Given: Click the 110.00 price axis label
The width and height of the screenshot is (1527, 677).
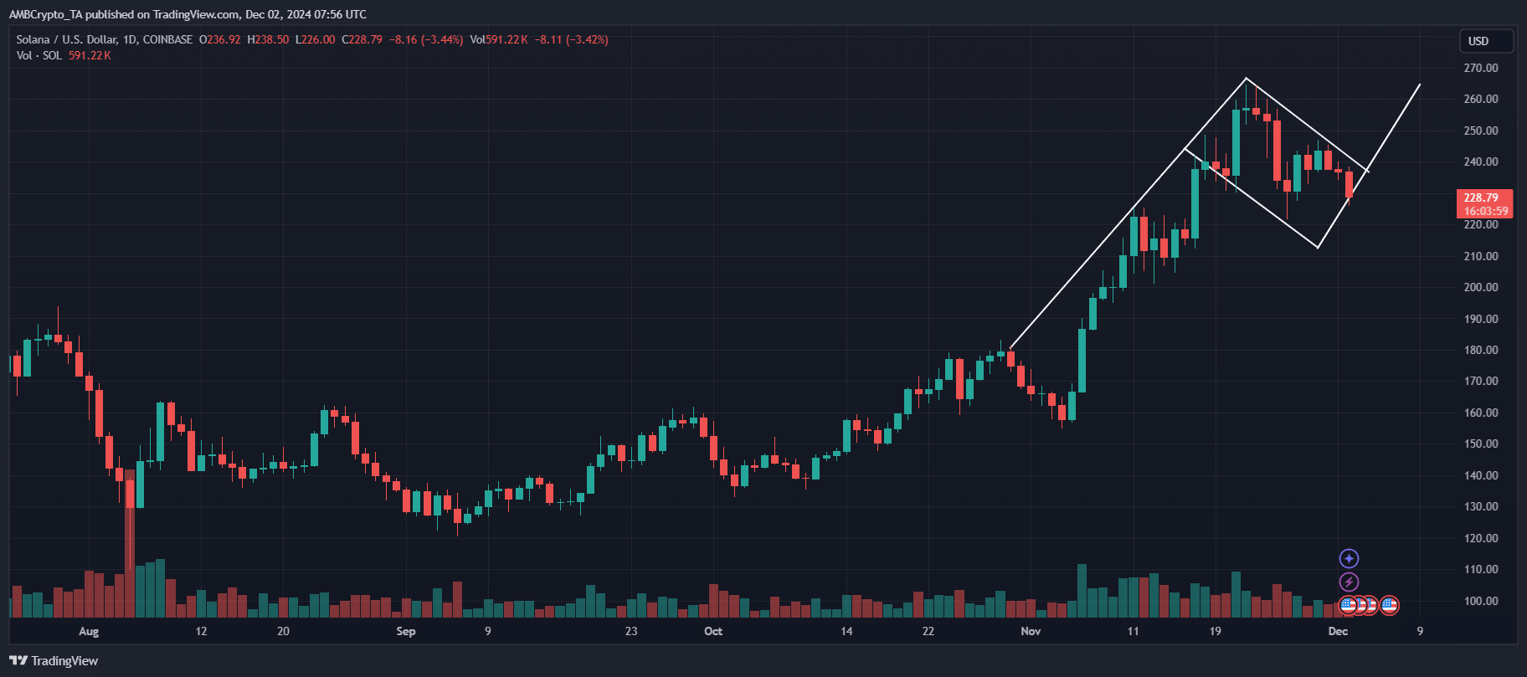Looking at the screenshot, I should point(1481,569).
